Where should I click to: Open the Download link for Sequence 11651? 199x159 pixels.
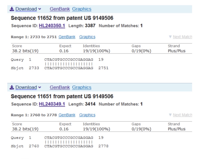[x=26, y=87]
